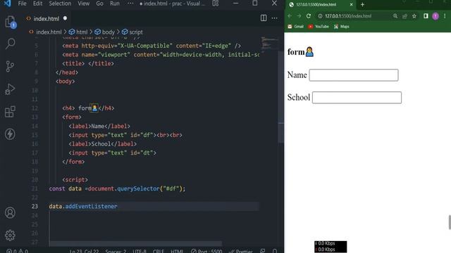Open the Selection menu
Viewport: 451px width, 253px height.
(60, 4)
